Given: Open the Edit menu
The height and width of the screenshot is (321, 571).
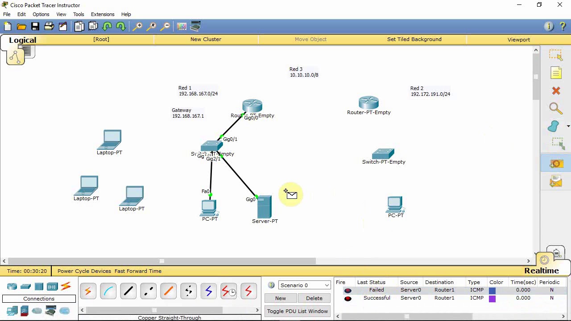Looking at the screenshot, I should click(21, 14).
